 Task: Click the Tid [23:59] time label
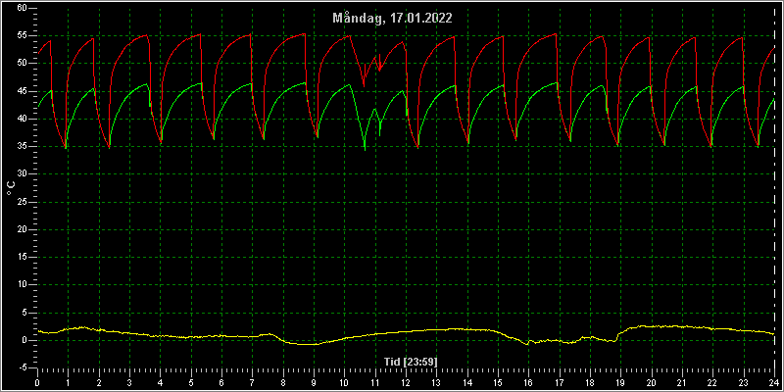411,361
